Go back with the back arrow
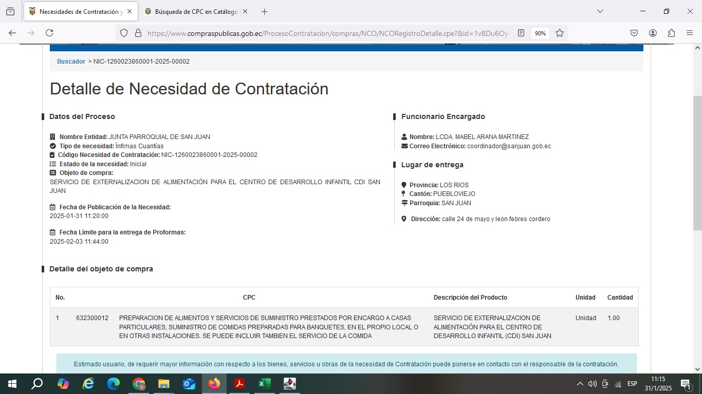Viewport: 702px width, 394px height. click(x=12, y=33)
